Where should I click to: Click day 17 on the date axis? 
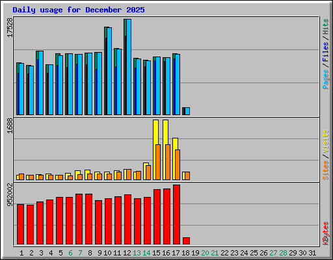click(176, 253)
